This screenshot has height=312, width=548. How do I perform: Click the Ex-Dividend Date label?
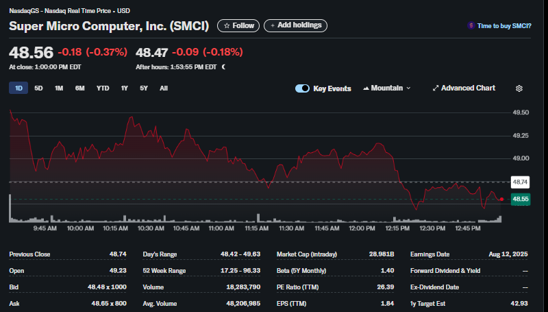(x=434, y=287)
